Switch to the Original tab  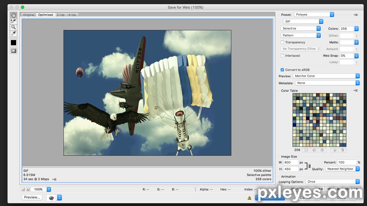pos(29,15)
